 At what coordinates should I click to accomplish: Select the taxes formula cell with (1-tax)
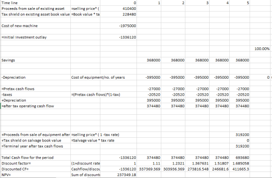pos(96,95)
